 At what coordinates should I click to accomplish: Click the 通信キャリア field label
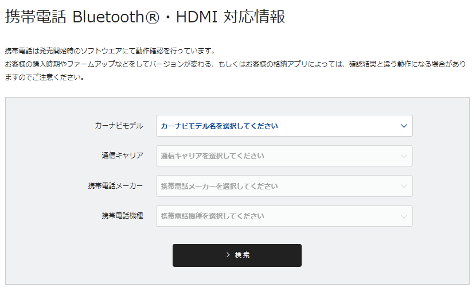point(122,156)
